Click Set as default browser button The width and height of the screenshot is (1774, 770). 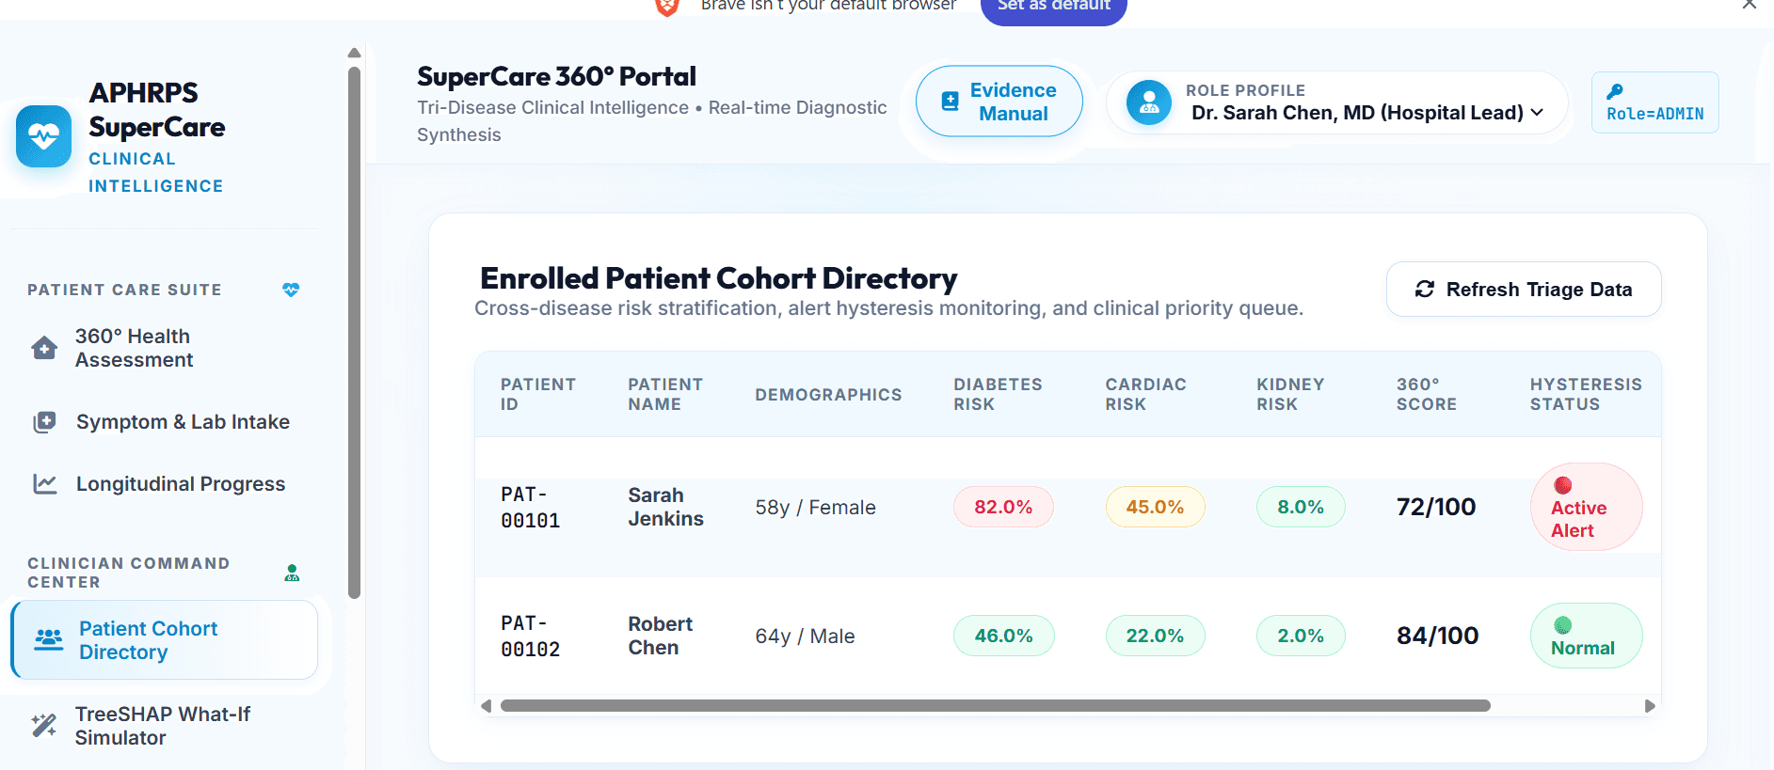(x=1054, y=8)
